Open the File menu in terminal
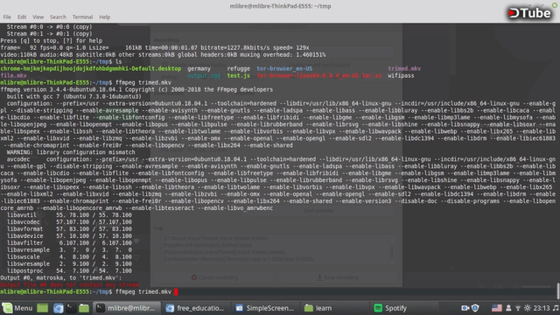Screen dimensions: 560x315 pos(7,17)
